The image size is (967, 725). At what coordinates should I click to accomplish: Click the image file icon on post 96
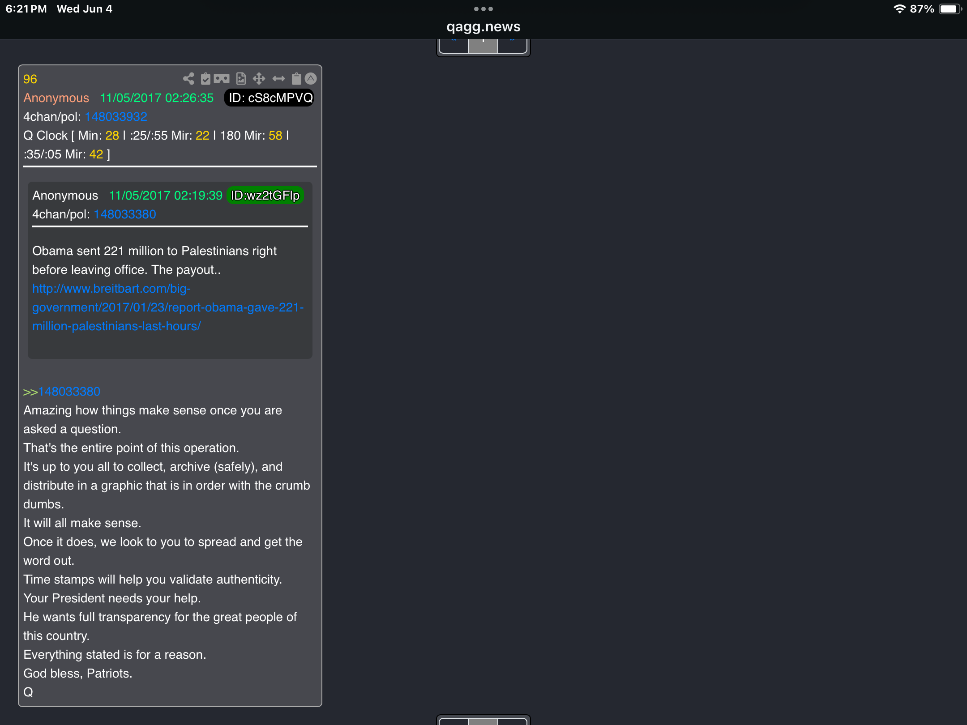click(241, 79)
